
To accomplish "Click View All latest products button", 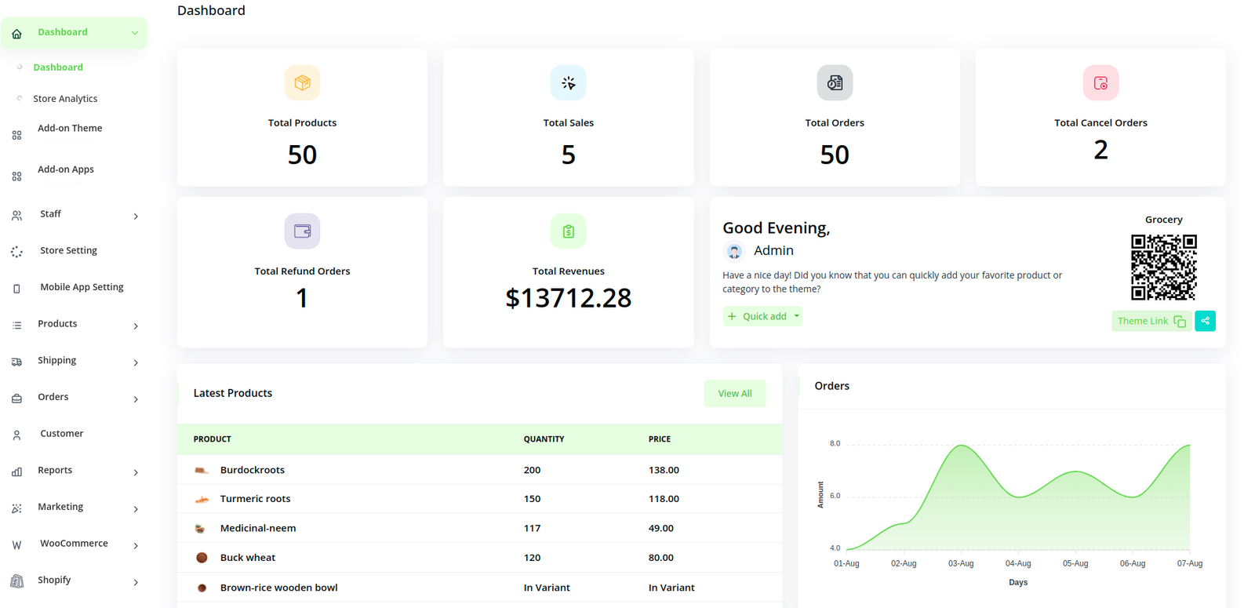I will click(x=734, y=394).
